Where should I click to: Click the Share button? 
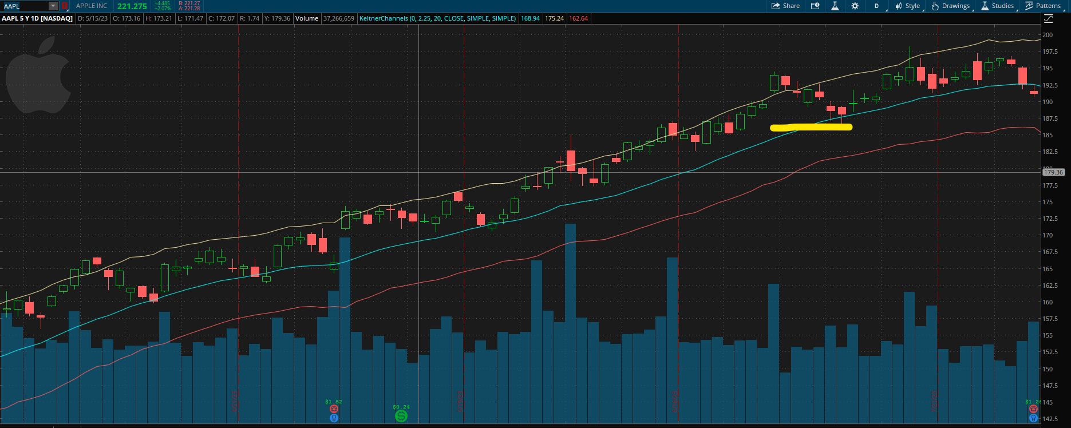(x=785, y=6)
